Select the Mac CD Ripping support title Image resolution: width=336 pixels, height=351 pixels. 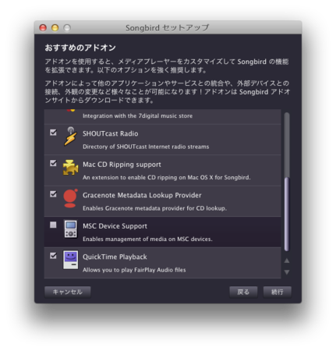pos(122,165)
